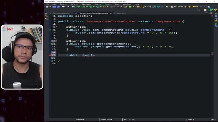This screenshot has width=218, height=122.
Task: Click the Smart Insert status entry
Action: point(106,120)
